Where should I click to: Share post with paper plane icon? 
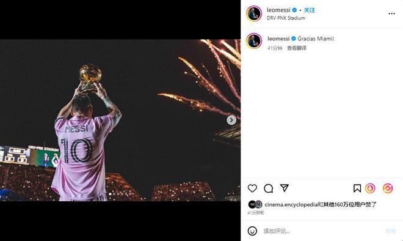[x=285, y=188]
